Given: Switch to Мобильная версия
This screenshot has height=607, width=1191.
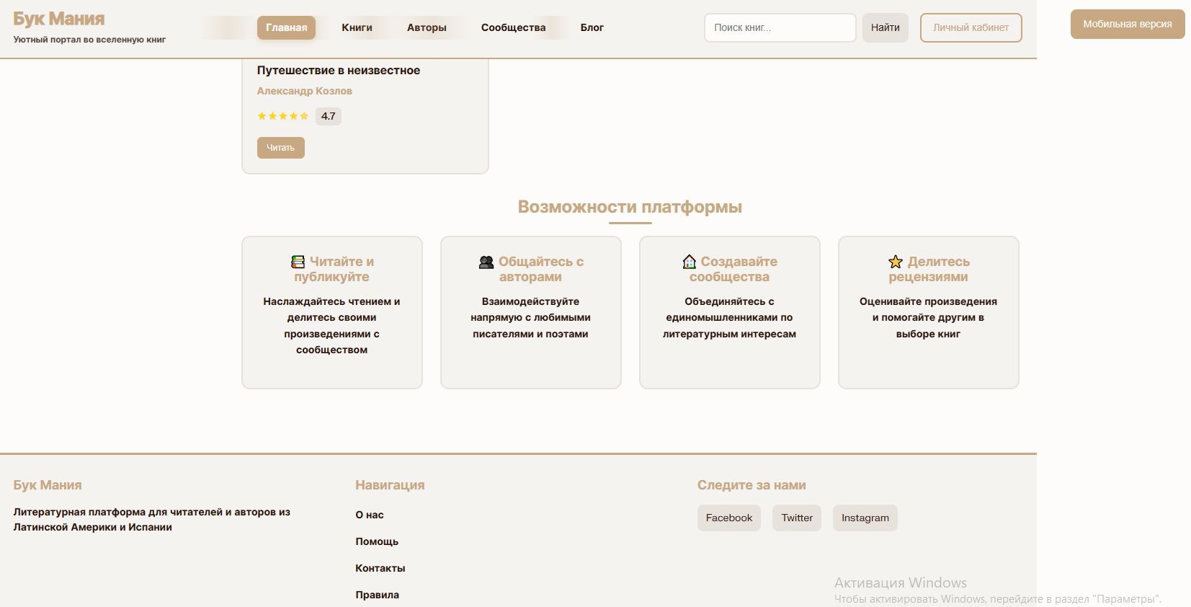Looking at the screenshot, I should (1127, 24).
